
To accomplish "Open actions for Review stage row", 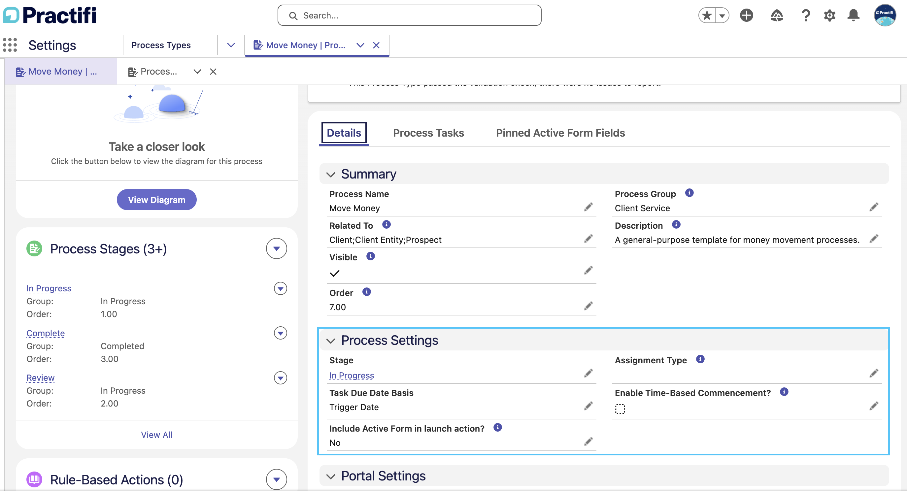I will tap(280, 378).
